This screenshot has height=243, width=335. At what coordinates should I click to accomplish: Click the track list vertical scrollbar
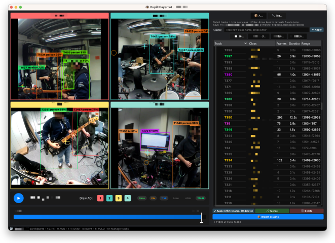tap(322, 106)
